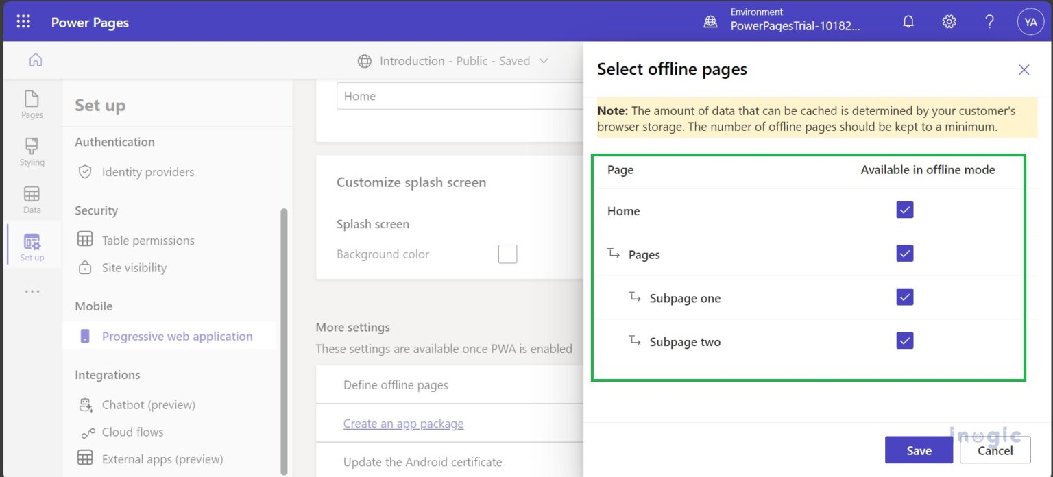The height and width of the screenshot is (477, 1053).
Task: Open the help icon
Action: click(x=989, y=21)
